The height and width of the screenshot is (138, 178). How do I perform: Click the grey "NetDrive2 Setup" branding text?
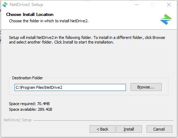[x=18, y=120]
